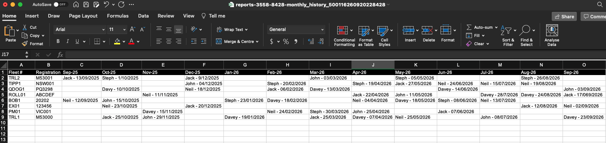The height and width of the screenshot is (143, 606).
Task: Click the increase decimal icon
Action: [311, 41]
